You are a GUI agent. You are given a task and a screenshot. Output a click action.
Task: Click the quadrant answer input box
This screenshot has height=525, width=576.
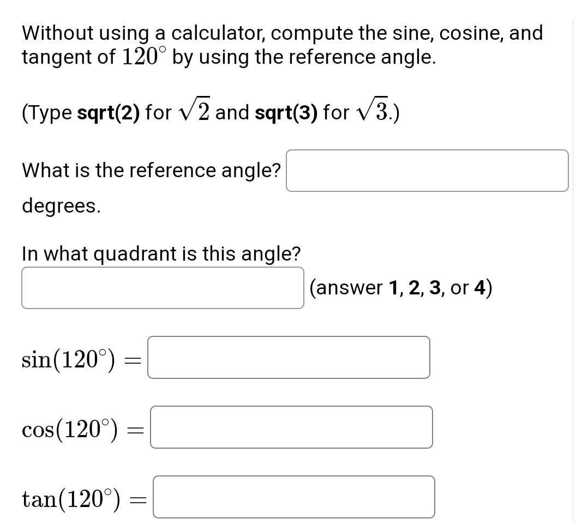(x=162, y=288)
